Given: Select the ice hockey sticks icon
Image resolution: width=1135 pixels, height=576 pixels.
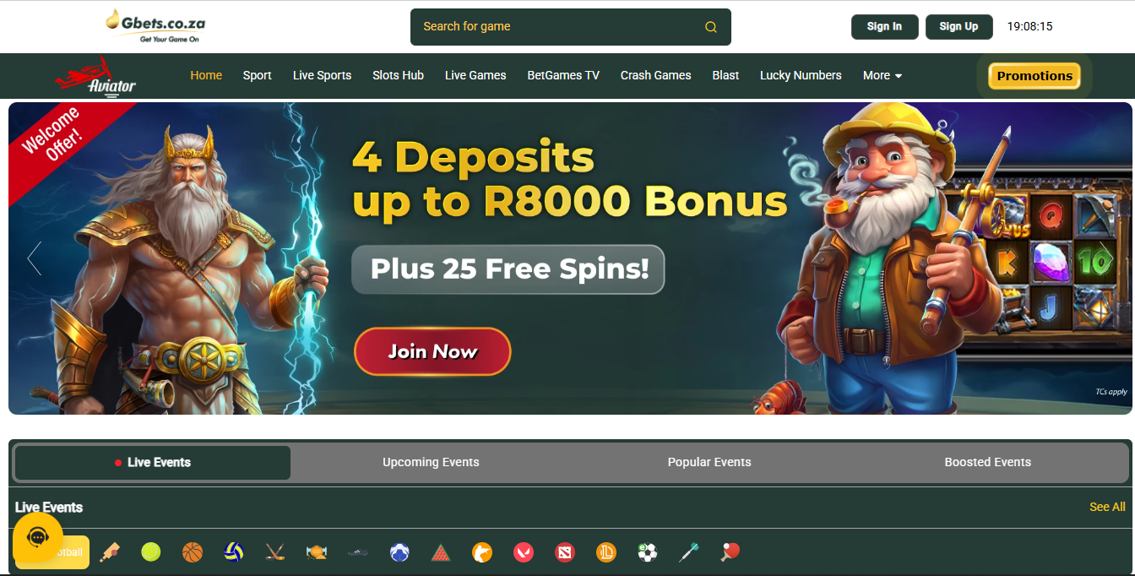Looking at the screenshot, I should tap(275, 552).
